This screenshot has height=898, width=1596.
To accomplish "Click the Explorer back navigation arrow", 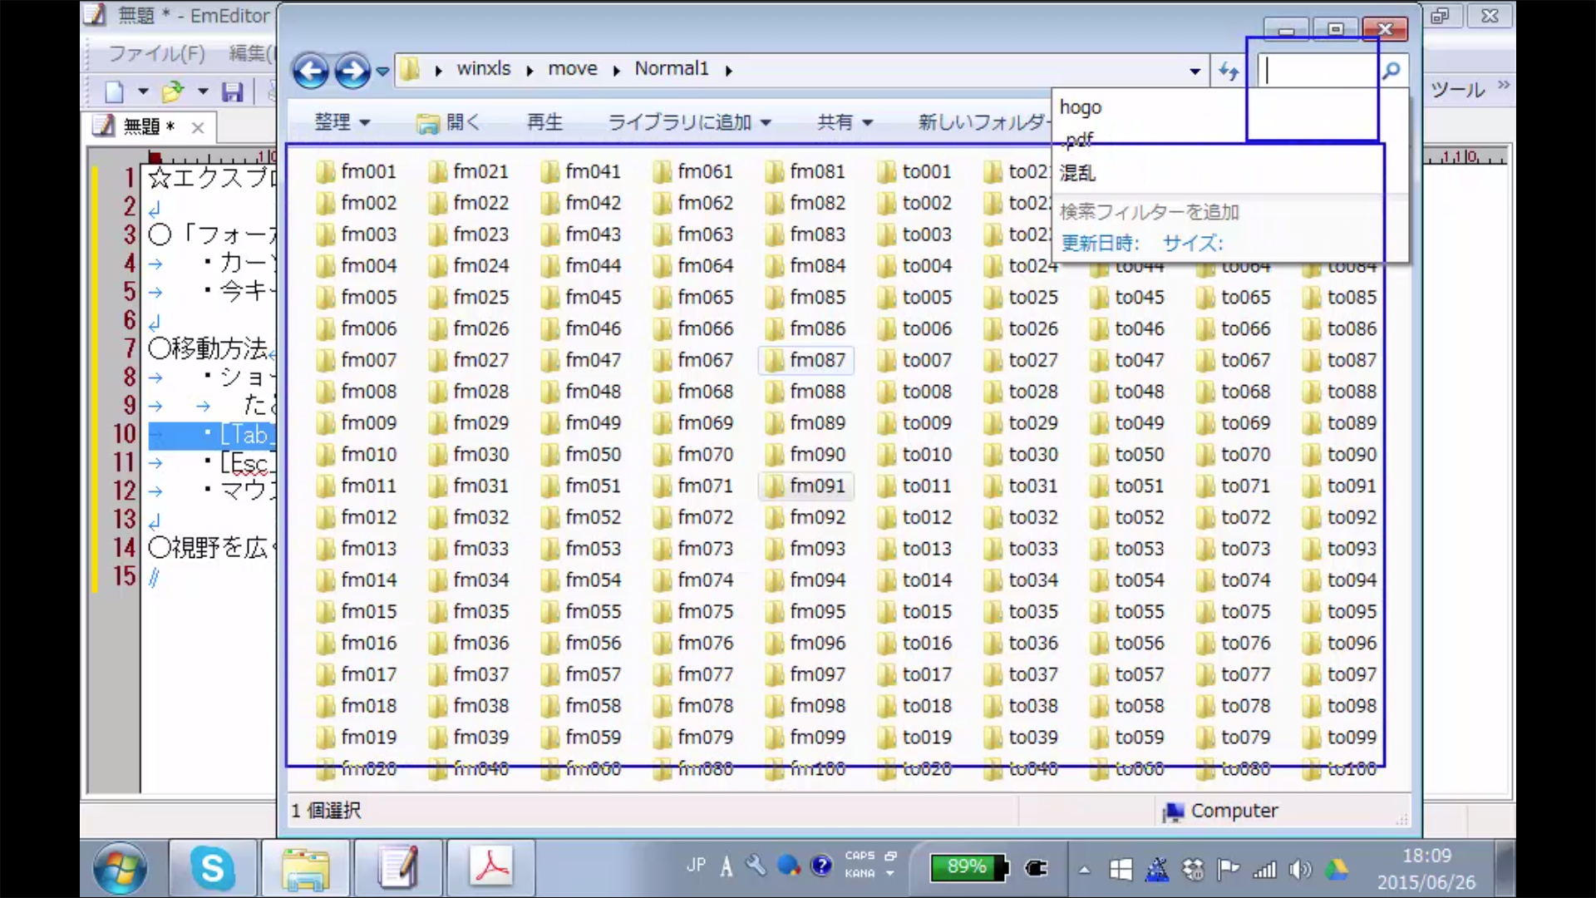I will (311, 72).
